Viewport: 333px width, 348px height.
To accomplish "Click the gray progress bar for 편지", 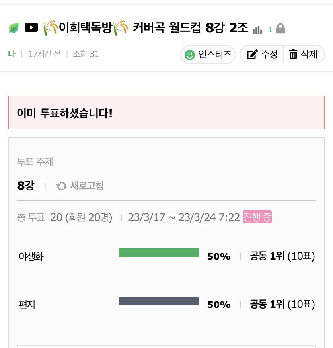I will [x=158, y=301].
